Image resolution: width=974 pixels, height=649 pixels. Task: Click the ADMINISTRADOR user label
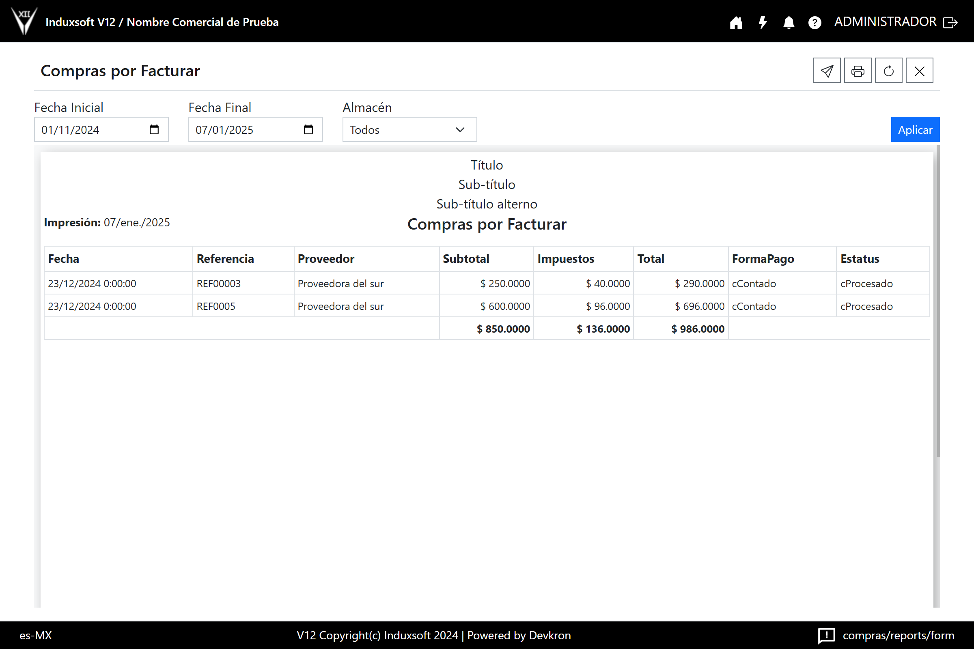click(x=885, y=21)
